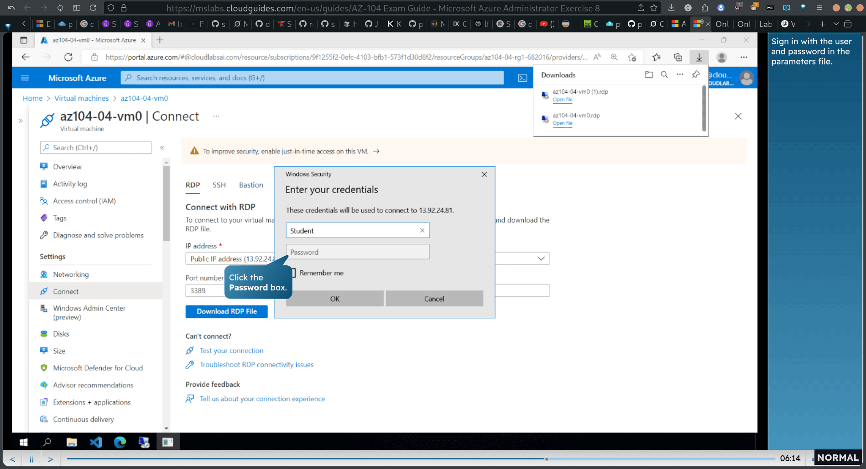Open Edge collections icon
Image resolution: width=866 pixels, height=469 pixels.
pos(678,57)
